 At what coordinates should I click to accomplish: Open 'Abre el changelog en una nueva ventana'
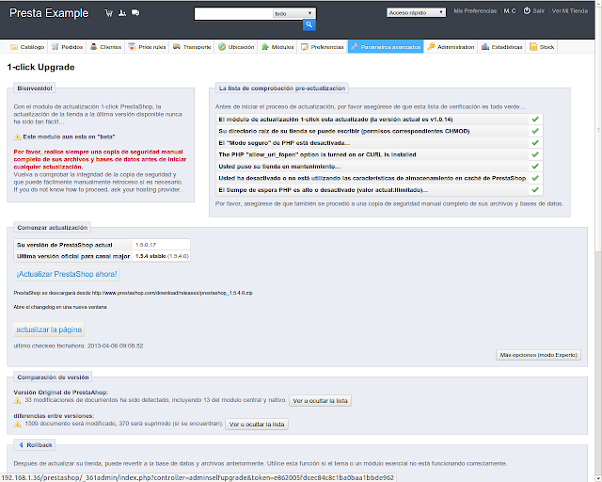coord(60,307)
